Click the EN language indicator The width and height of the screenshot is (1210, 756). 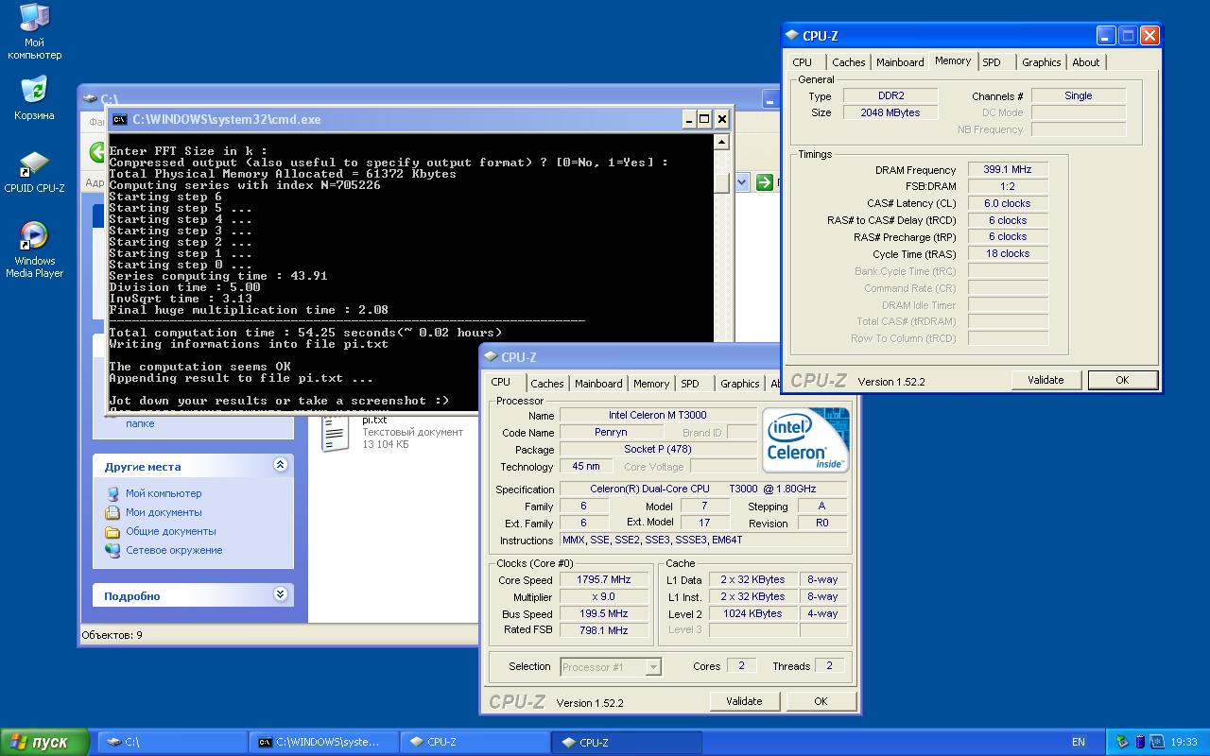[x=1079, y=742]
